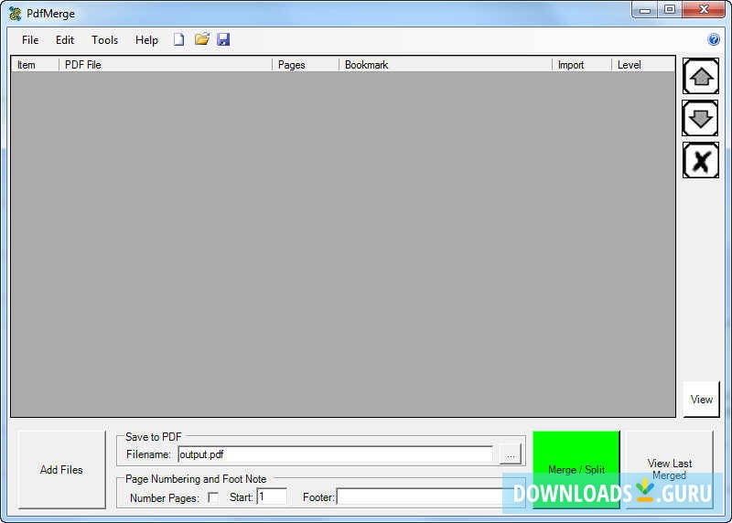Click the Import column header

pos(582,65)
